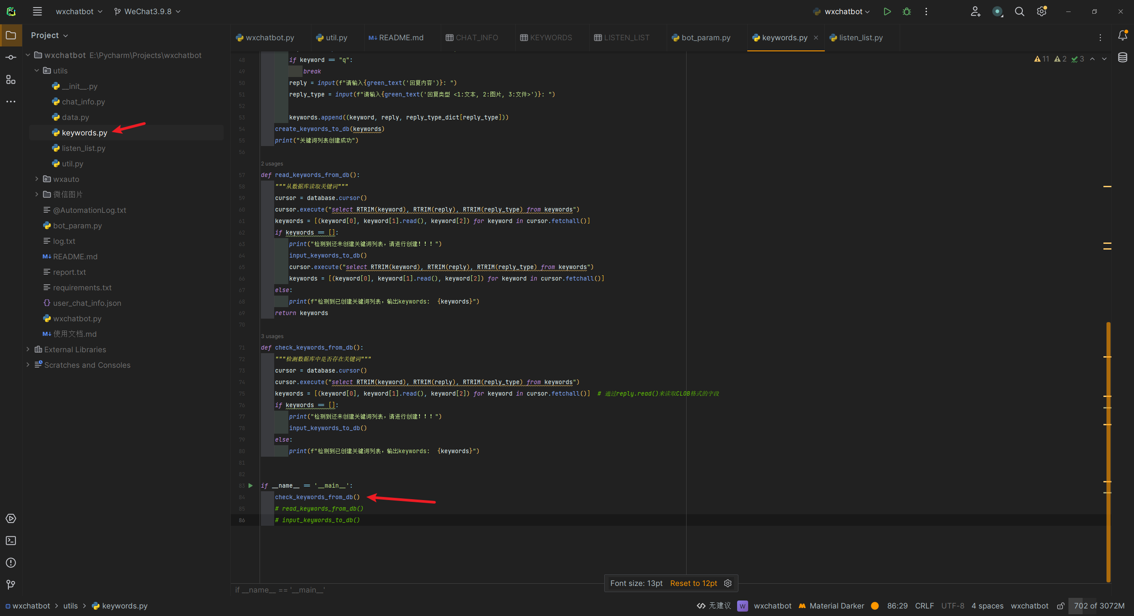The width and height of the screenshot is (1134, 616).
Task: Click the UTF-8 encoding selector
Action: point(952,606)
